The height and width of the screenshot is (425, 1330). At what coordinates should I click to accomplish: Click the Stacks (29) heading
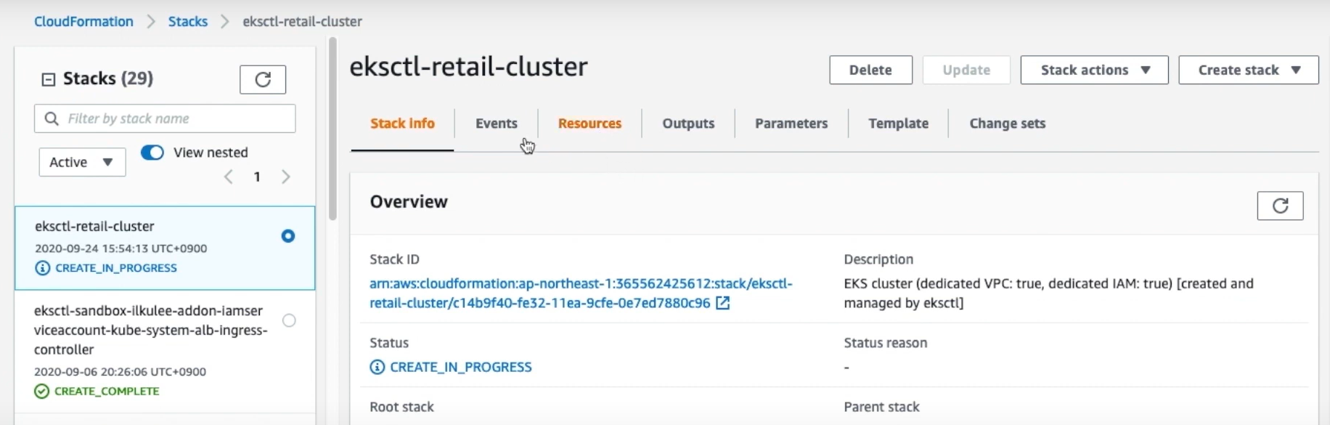108,78
